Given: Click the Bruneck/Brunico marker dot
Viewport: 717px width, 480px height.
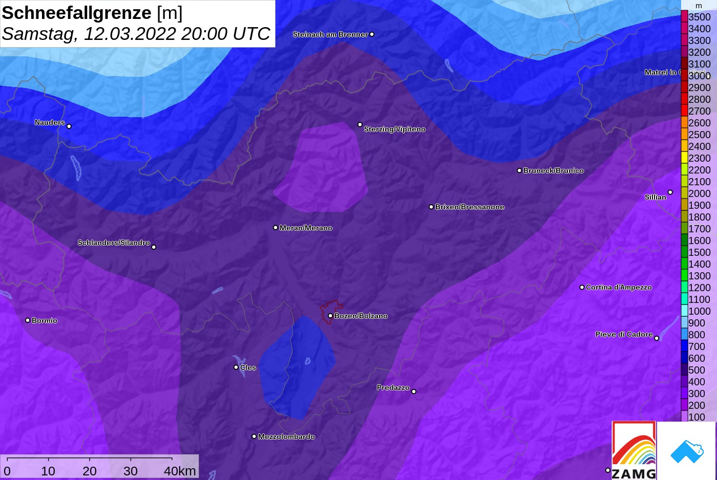Looking at the screenshot, I should point(519,170).
